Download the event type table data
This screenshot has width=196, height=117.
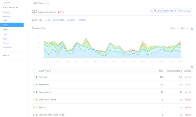(192, 67)
